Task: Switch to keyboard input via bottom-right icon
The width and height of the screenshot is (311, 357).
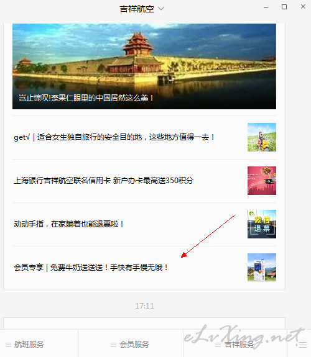Action: [301, 345]
